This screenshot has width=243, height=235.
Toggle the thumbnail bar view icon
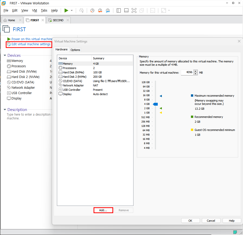(126, 10)
